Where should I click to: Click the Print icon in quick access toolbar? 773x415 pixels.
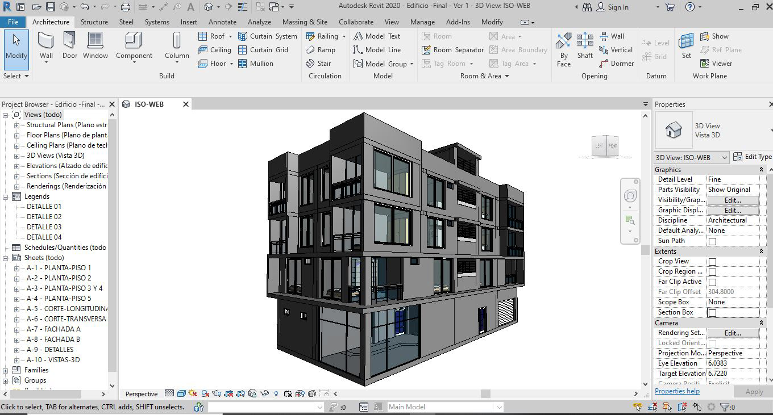(x=126, y=7)
